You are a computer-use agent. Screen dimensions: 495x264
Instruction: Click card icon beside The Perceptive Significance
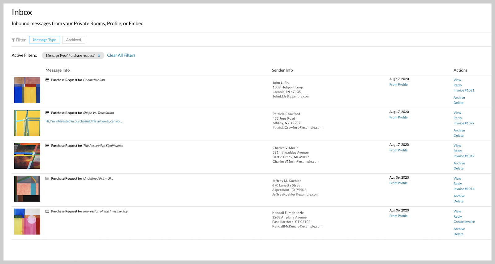tap(47, 146)
